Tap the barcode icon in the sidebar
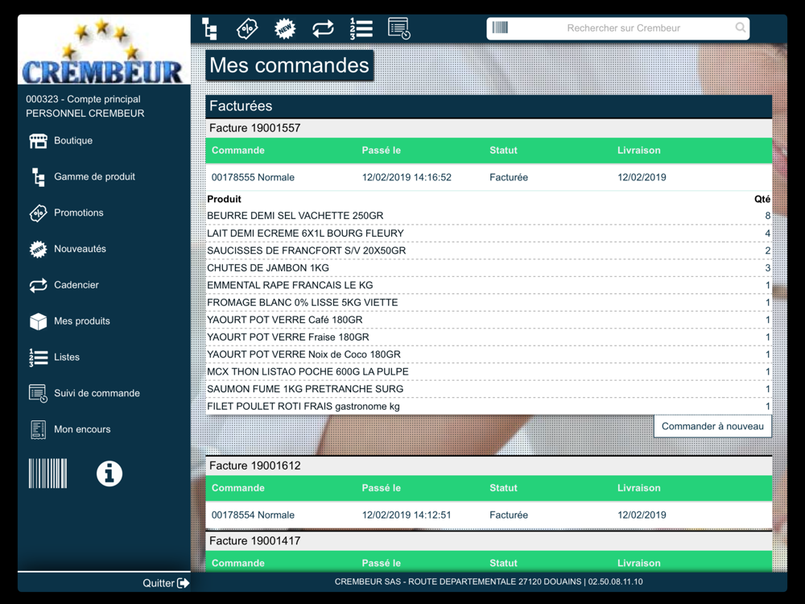The height and width of the screenshot is (604, 805). (47, 474)
